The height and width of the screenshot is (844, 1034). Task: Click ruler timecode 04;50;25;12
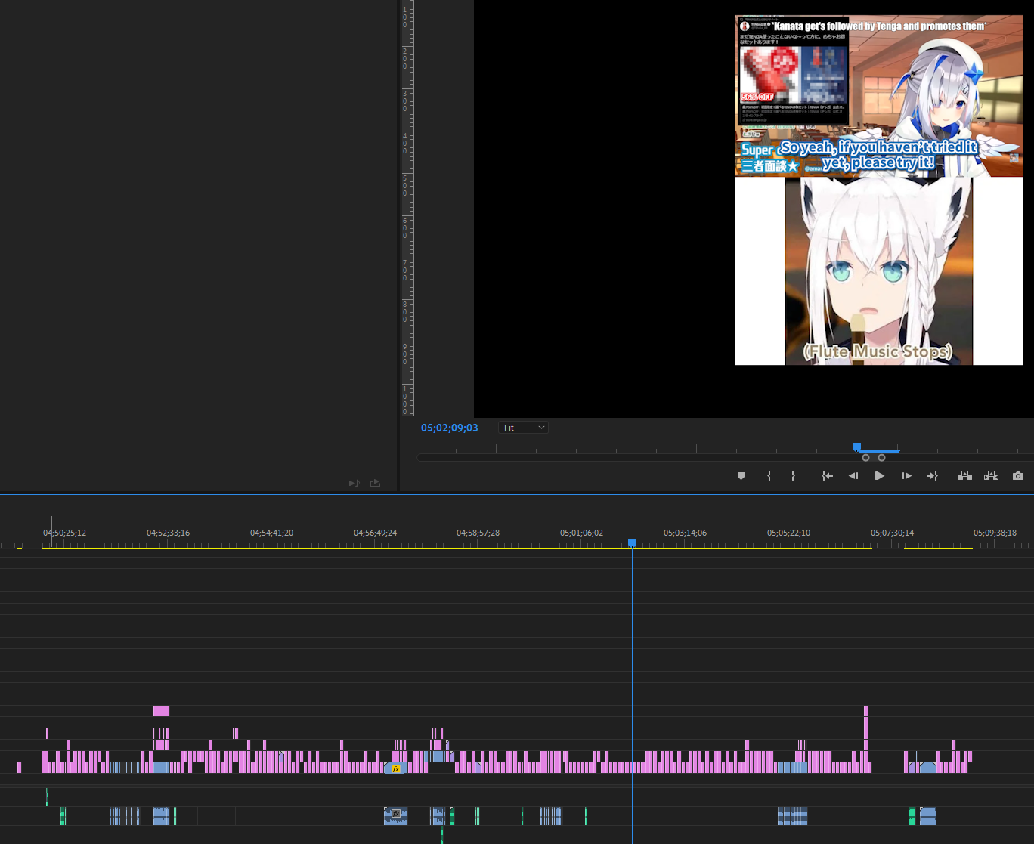64,533
